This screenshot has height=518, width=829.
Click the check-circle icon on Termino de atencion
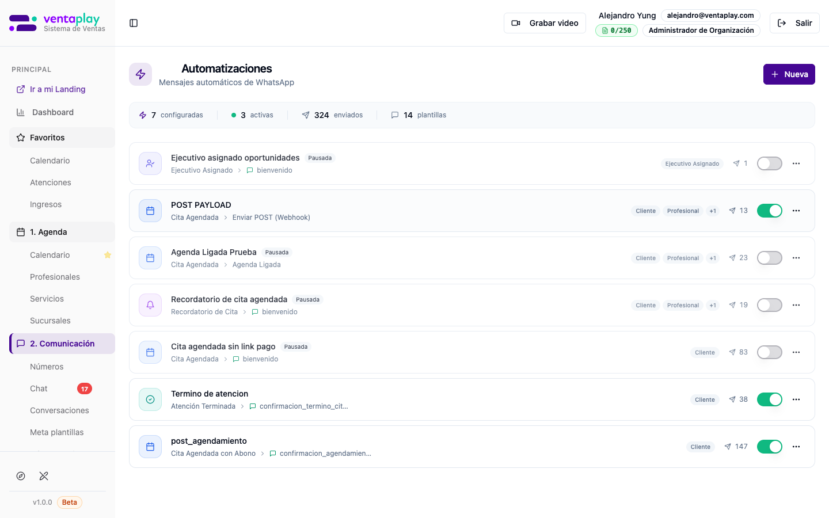coord(150,399)
